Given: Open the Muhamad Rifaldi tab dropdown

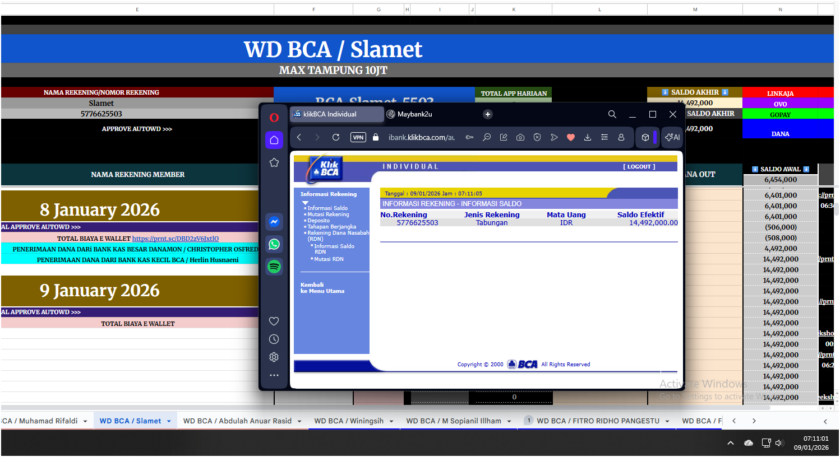Looking at the screenshot, I should tap(85, 421).
